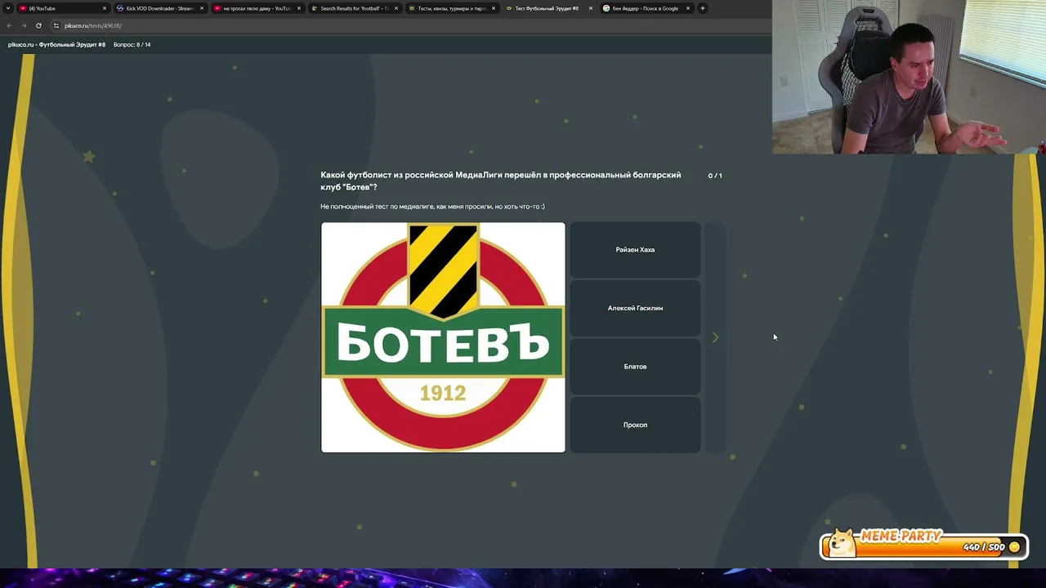Close the 'не трогая твою даму' tab

point(299,8)
